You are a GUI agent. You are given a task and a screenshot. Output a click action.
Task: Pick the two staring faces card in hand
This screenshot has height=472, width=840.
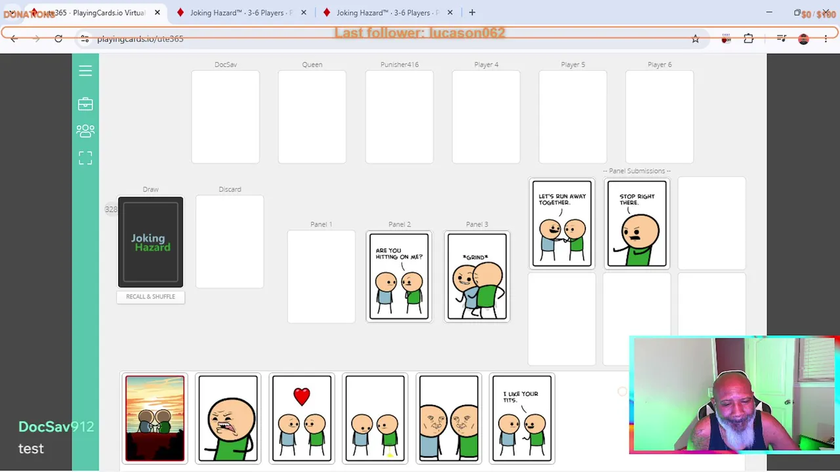tap(449, 418)
